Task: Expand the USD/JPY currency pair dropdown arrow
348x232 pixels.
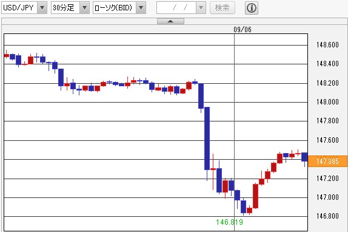Action: tap(42, 8)
